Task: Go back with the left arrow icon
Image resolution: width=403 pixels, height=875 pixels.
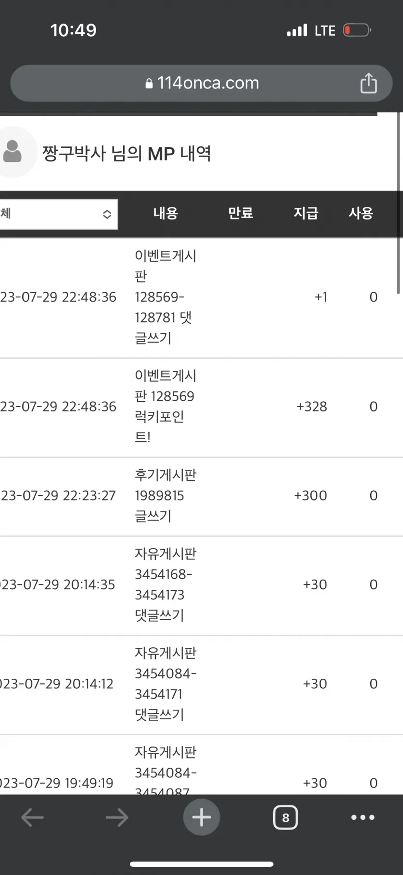Action: [32, 817]
